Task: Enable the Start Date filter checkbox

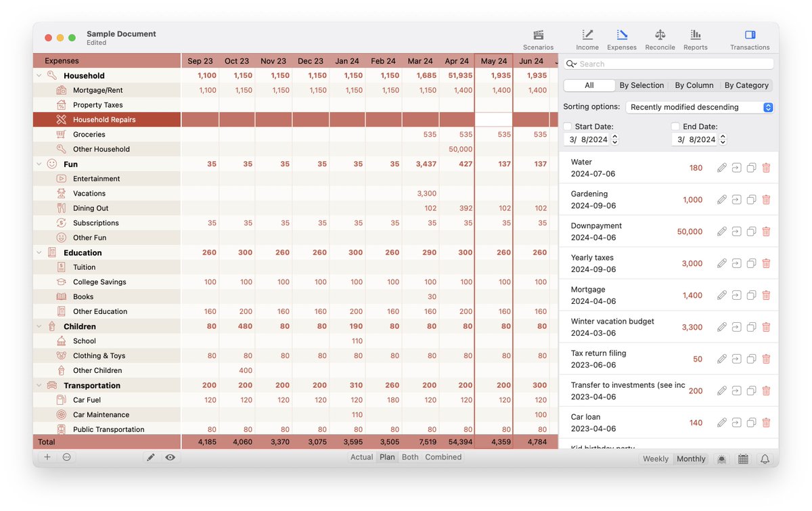Action: 567,127
